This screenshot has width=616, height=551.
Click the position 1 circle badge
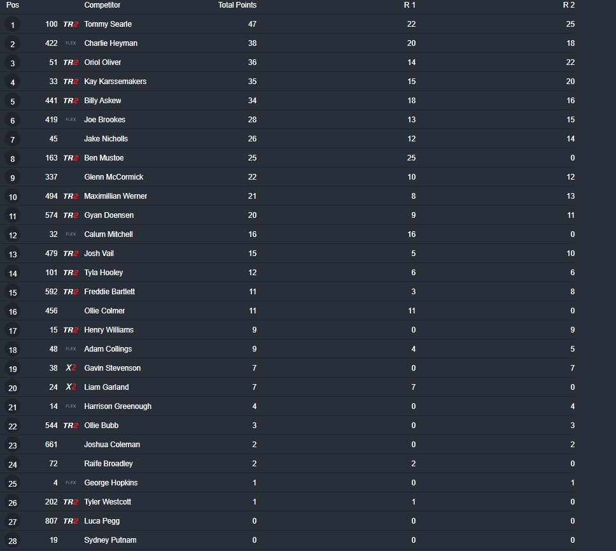coord(13,25)
